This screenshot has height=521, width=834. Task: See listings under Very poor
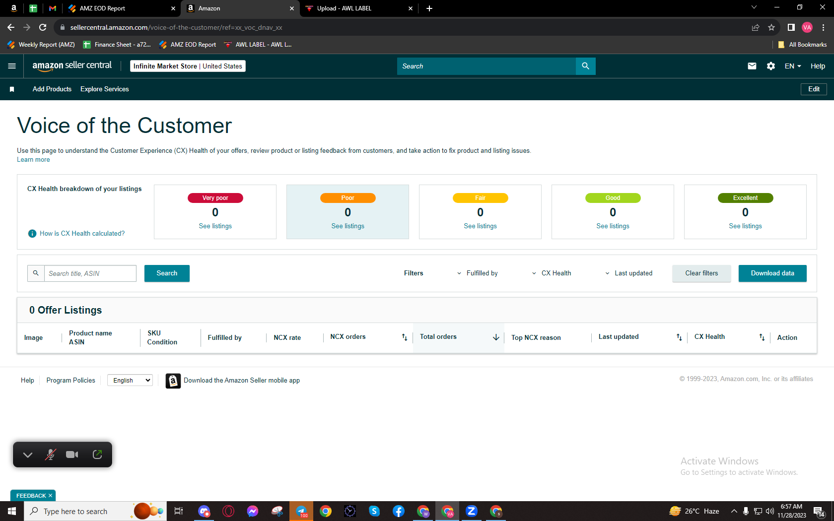[x=215, y=226]
